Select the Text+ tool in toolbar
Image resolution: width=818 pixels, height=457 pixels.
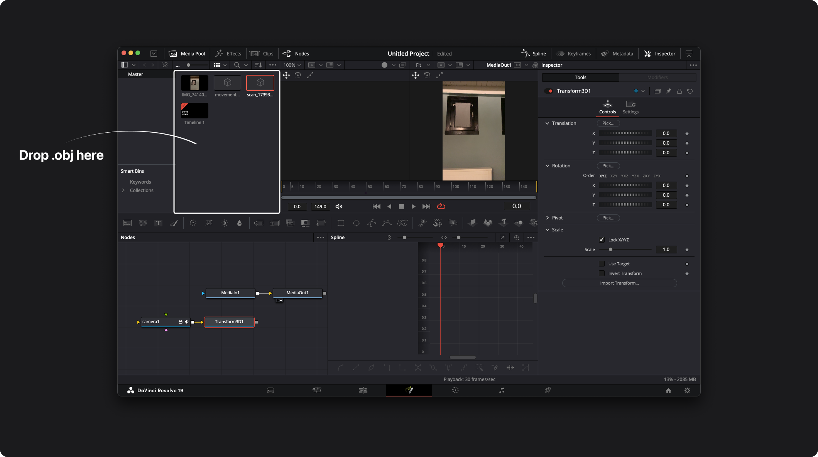click(x=158, y=223)
